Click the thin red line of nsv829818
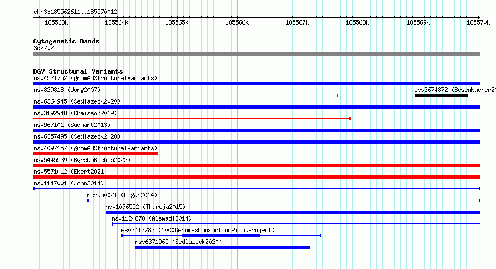This screenshot has height=269, width=496. (186, 95)
